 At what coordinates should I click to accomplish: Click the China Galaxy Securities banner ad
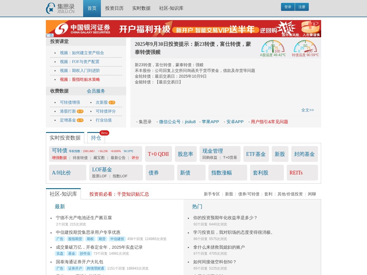point(183,29)
